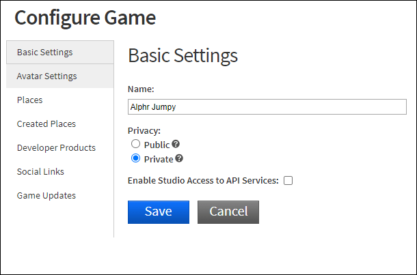The image size is (417, 275).
Task: Click the Save button
Action: coord(159,212)
